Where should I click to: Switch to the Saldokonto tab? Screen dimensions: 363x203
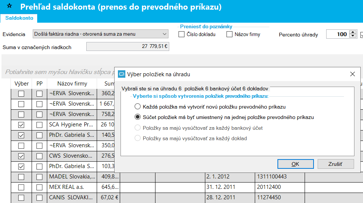[x=19, y=18]
